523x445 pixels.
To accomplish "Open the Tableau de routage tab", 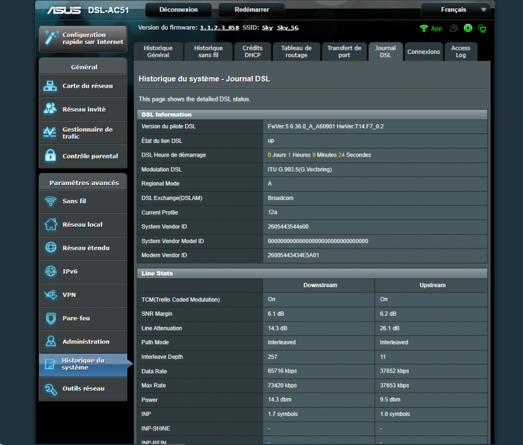I will click(296, 52).
